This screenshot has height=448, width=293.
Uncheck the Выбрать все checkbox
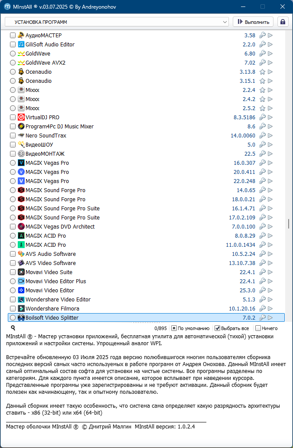point(217,328)
